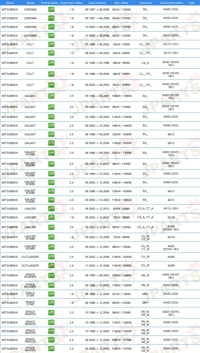Select the 06.2000 -> 09.2003 production years cell
Viewport: 200px width, 353px height.
coord(97,53)
